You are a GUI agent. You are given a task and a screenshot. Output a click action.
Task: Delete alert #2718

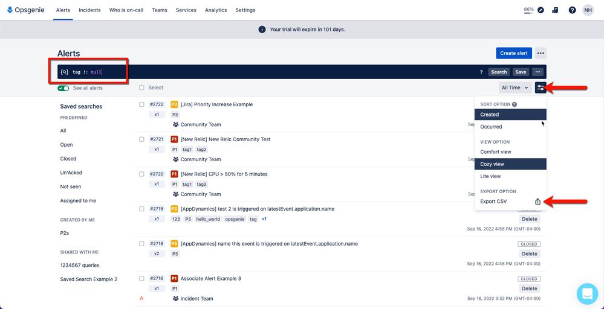pyautogui.click(x=529, y=253)
